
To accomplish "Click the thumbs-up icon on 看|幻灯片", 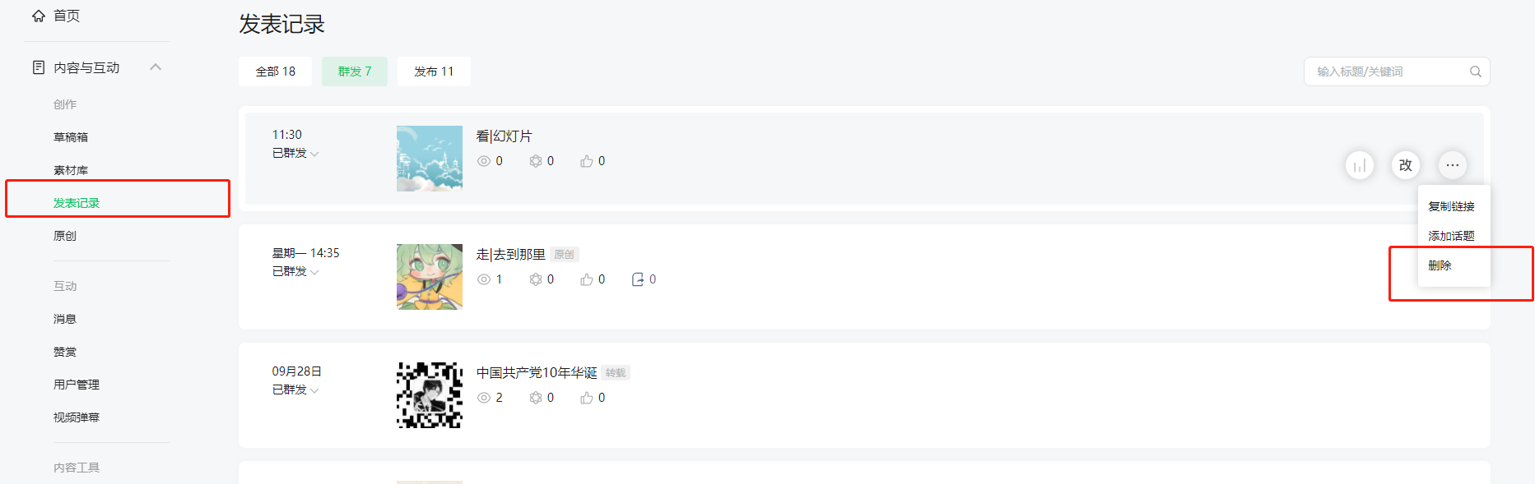I will pyautogui.click(x=587, y=161).
